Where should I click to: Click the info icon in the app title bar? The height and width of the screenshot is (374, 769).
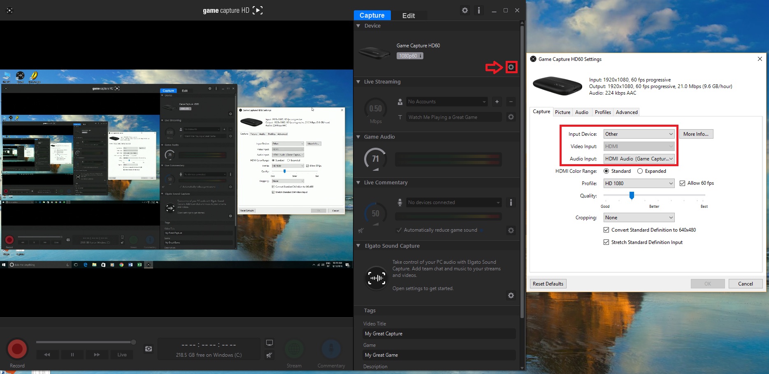(x=479, y=10)
